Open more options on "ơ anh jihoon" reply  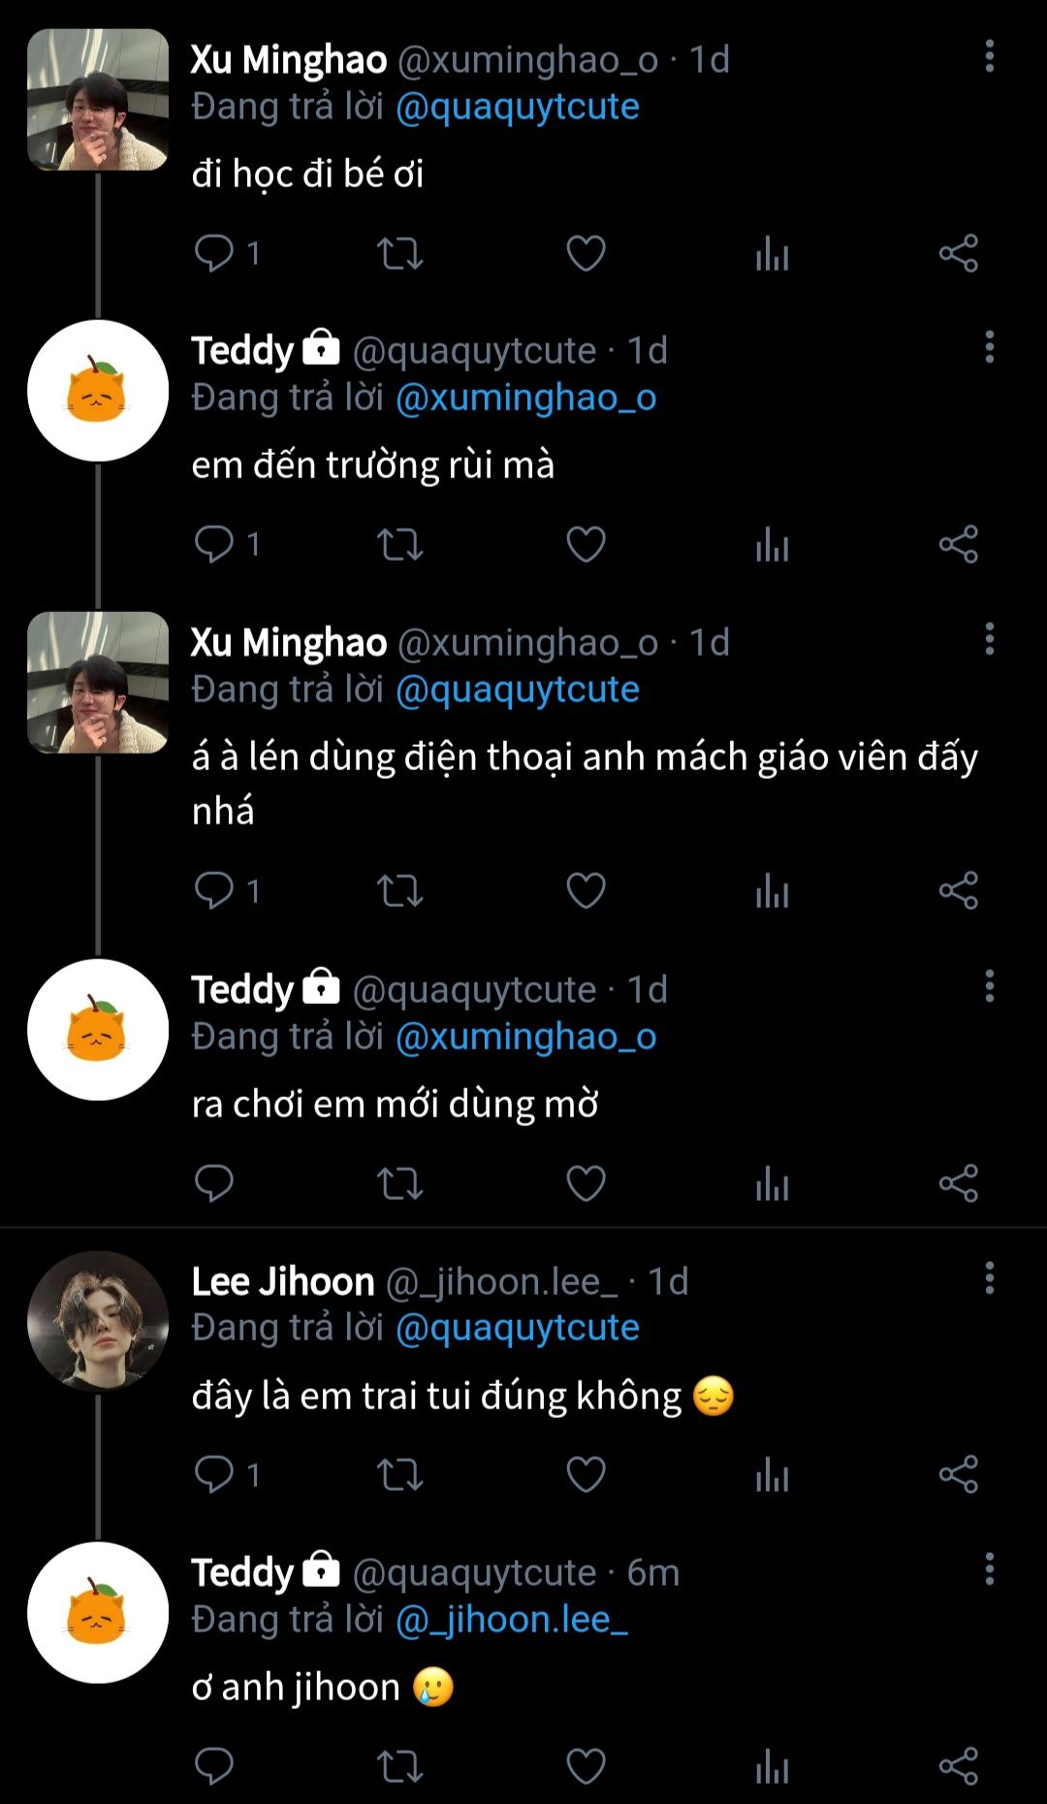click(989, 1569)
